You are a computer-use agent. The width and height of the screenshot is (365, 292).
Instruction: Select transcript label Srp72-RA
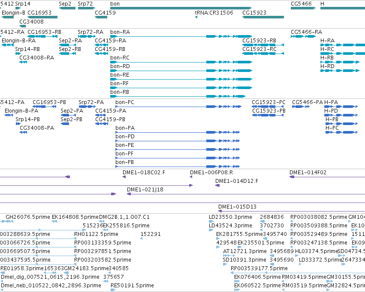[90, 32]
